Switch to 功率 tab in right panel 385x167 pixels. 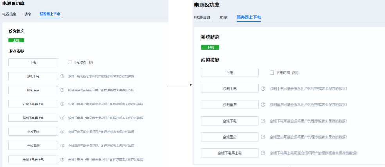click(x=223, y=17)
